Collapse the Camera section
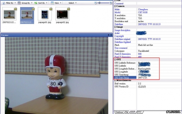Image resolution: width=182 pixels, height=114 pixels. point(115,6)
